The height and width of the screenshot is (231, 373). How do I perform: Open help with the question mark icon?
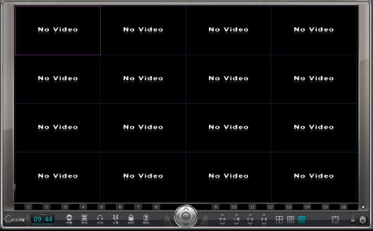146,218
